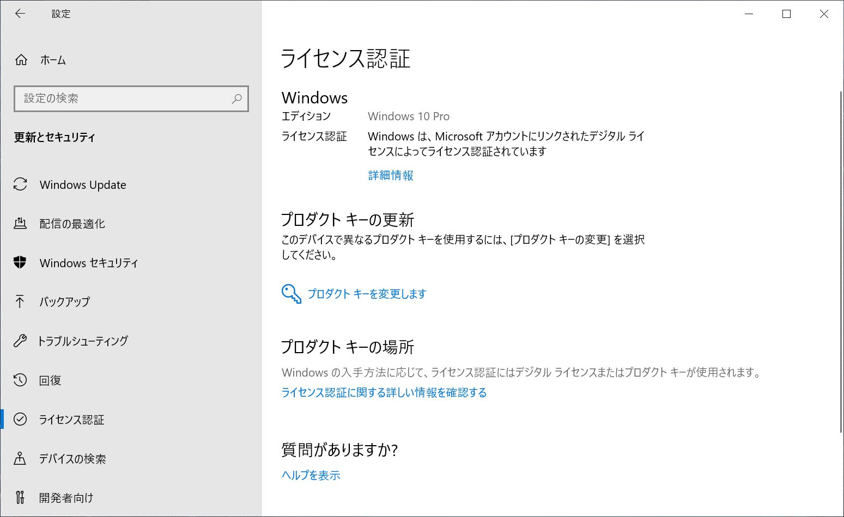Image resolution: width=844 pixels, height=517 pixels.
Task: Click the Home house icon
Action: click(21, 60)
